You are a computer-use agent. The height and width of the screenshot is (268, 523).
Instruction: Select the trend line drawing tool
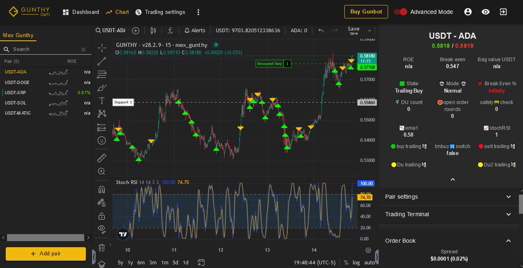point(102,61)
